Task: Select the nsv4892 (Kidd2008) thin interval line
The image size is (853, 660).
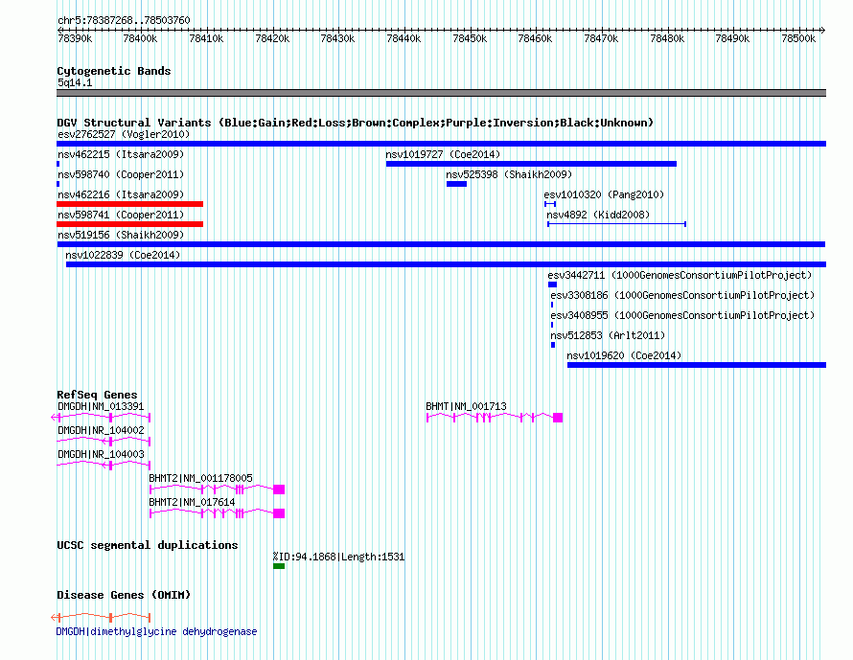Action: pyautogui.click(x=616, y=224)
